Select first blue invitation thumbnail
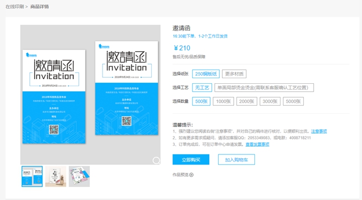Screen dimensions: 362x200 pyautogui.click(x=32, y=176)
